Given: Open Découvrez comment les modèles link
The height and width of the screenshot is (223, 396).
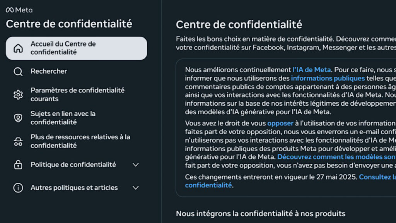Looking at the screenshot, I should 336,157.
